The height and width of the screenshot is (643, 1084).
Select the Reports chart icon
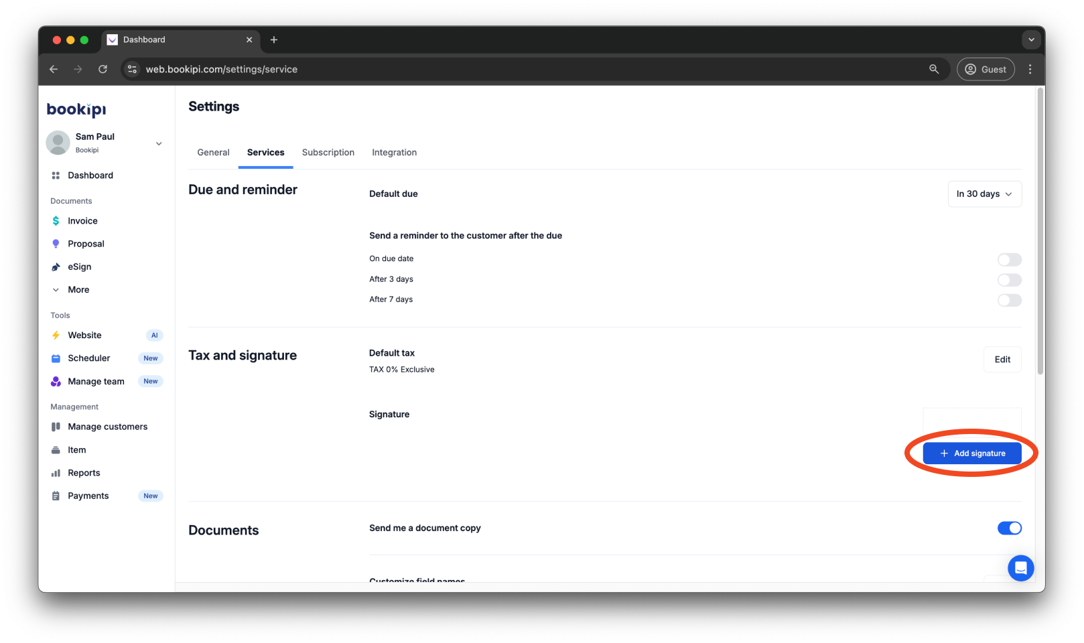click(56, 472)
